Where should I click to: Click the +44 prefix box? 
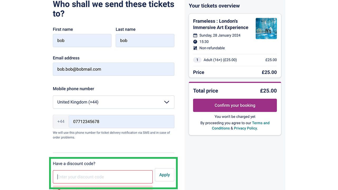(61, 122)
